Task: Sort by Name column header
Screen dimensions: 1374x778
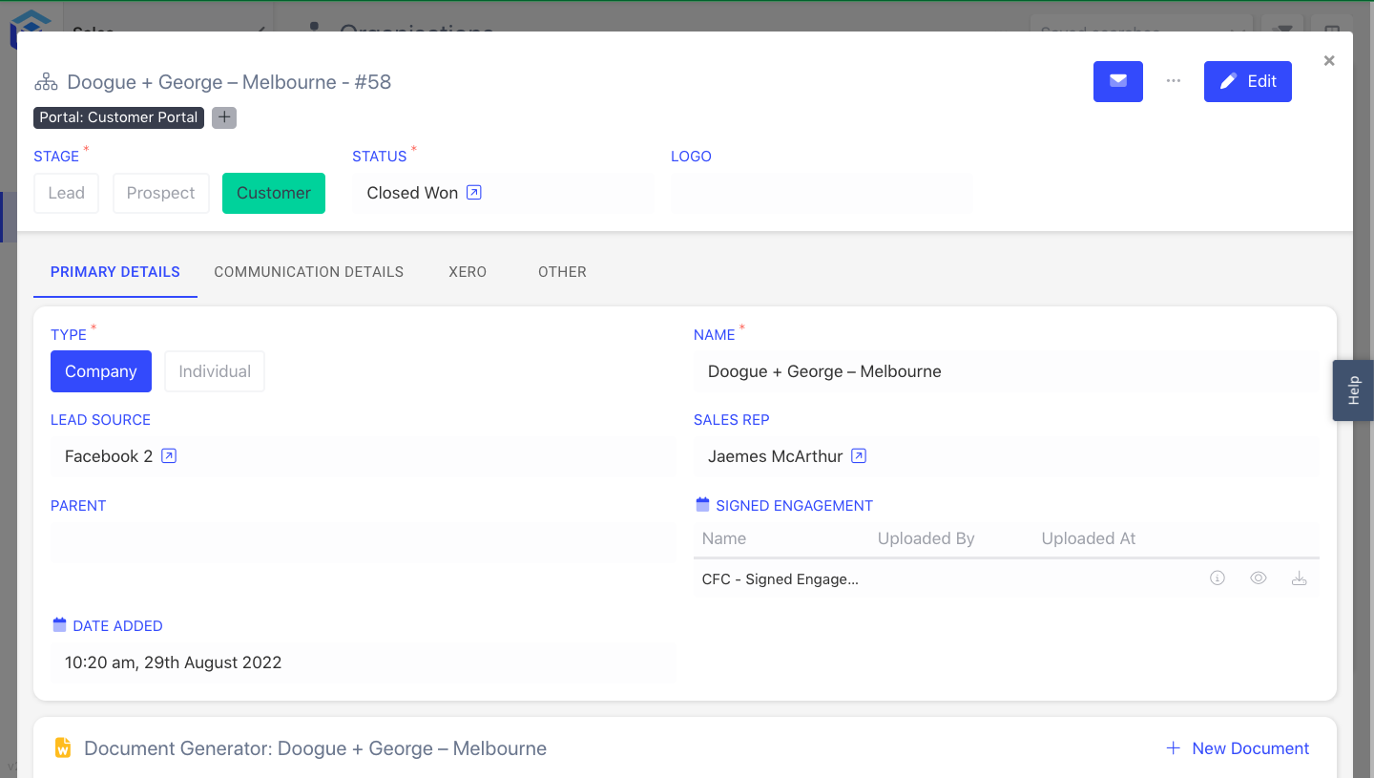Action: pyautogui.click(x=724, y=538)
